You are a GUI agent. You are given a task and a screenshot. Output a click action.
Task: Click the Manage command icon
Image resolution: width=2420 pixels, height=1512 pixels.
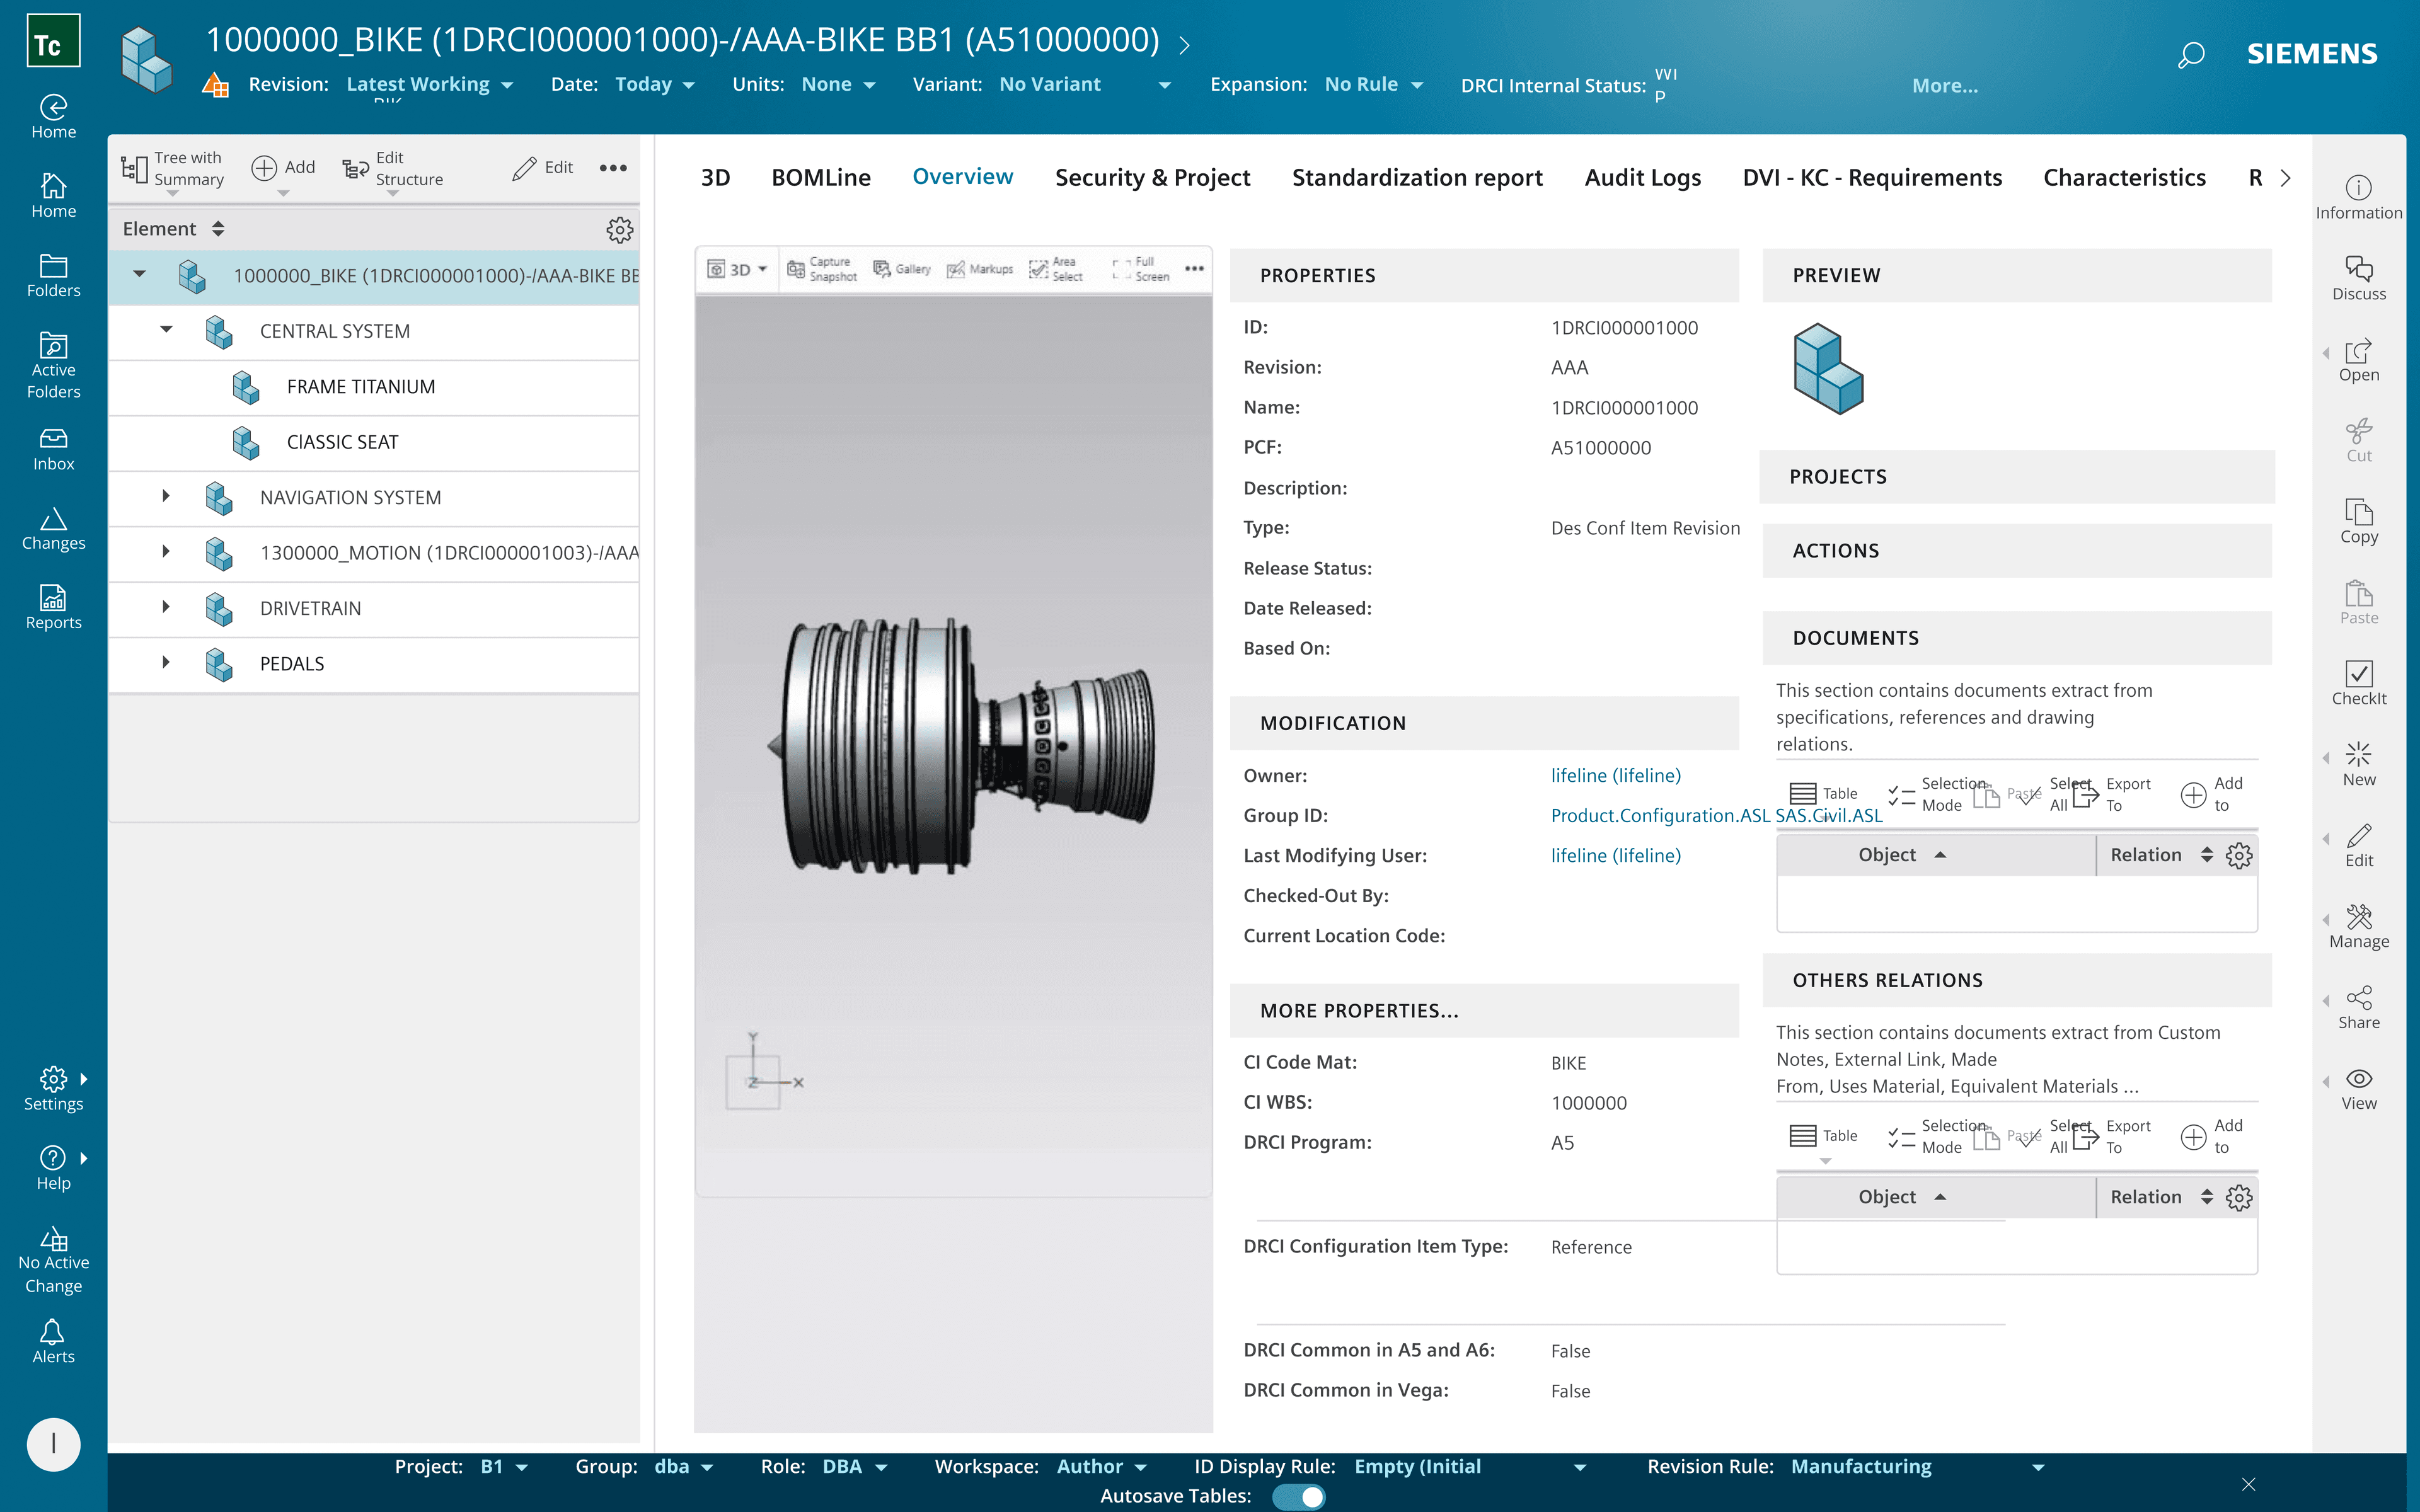2358,927
